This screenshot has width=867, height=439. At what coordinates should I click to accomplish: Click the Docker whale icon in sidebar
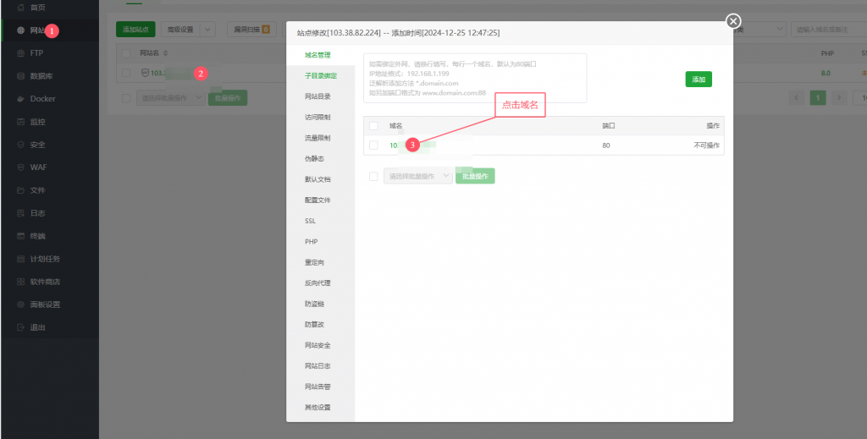coord(21,99)
